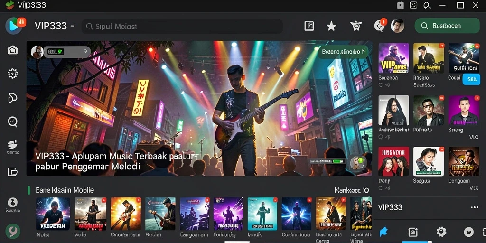Click the green round logo at sidebar bottom
The width and height of the screenshot is (486, 243).
13,231
